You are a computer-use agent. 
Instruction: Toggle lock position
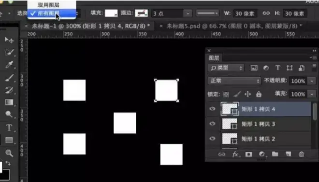247,94
